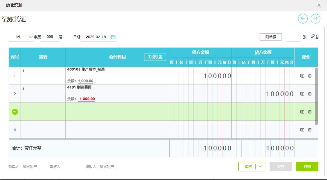The image size is (327, 180).
Task: Go to the next voucher arrow
Action: click(315, 19)
